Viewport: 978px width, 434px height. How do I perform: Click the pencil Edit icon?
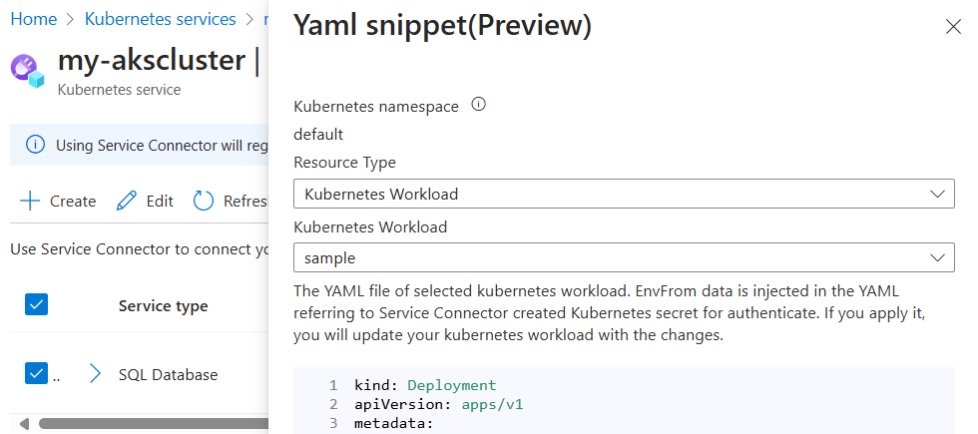[x=127, y=201]
